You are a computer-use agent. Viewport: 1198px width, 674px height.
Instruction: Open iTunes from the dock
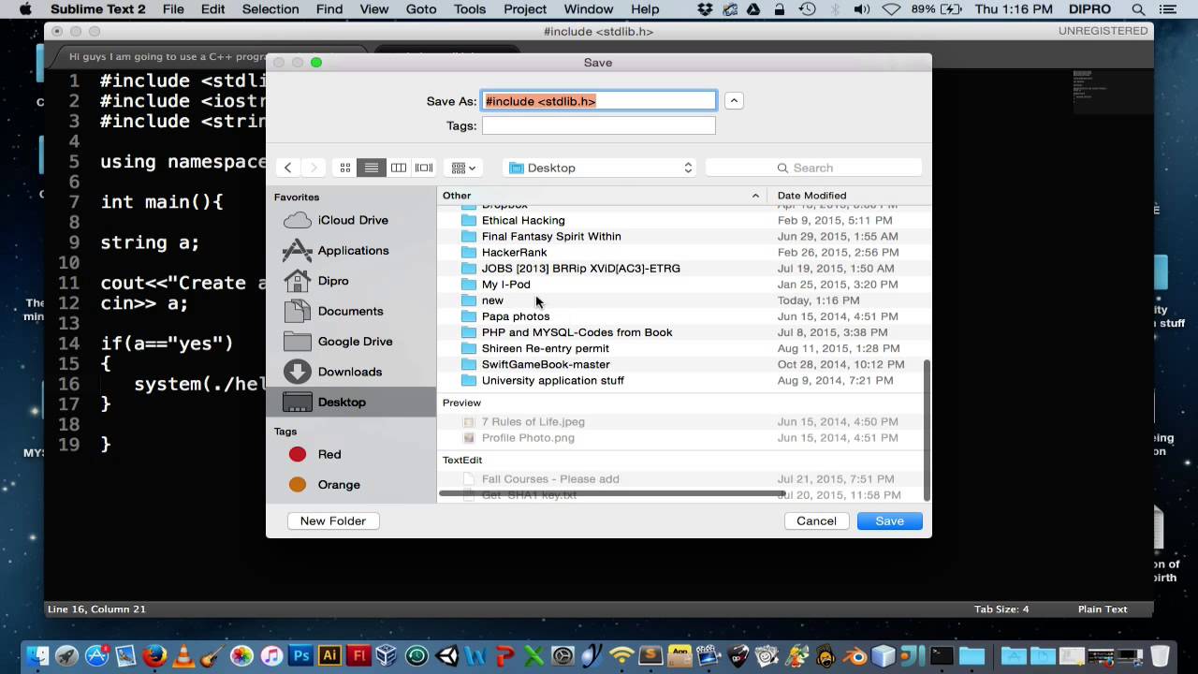click(271, 655)
